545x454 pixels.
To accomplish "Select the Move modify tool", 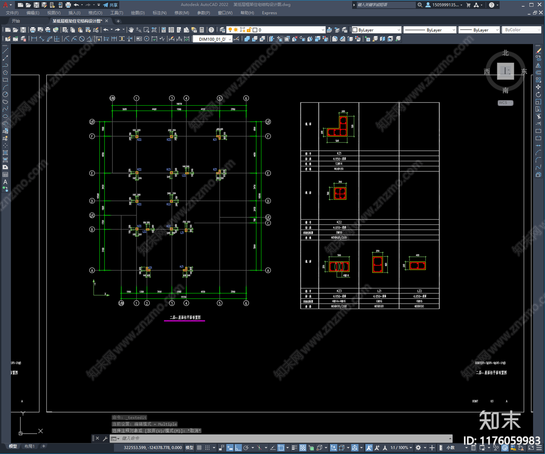I will [538, 87].
